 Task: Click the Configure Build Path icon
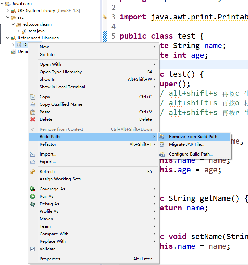(162, 154)
